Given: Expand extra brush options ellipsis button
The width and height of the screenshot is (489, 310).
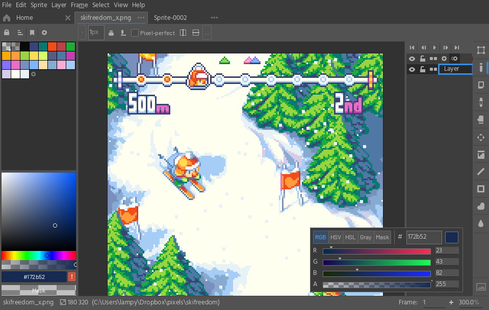Looking at the screenshot, I should pyautogui.click(x=207, y=33).
